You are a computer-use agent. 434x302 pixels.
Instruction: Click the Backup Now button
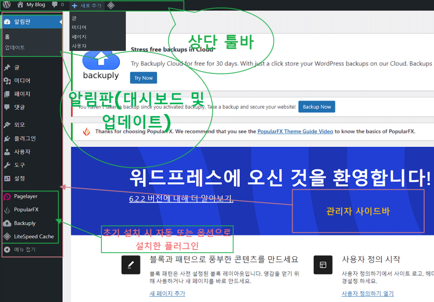coord(317,107)
